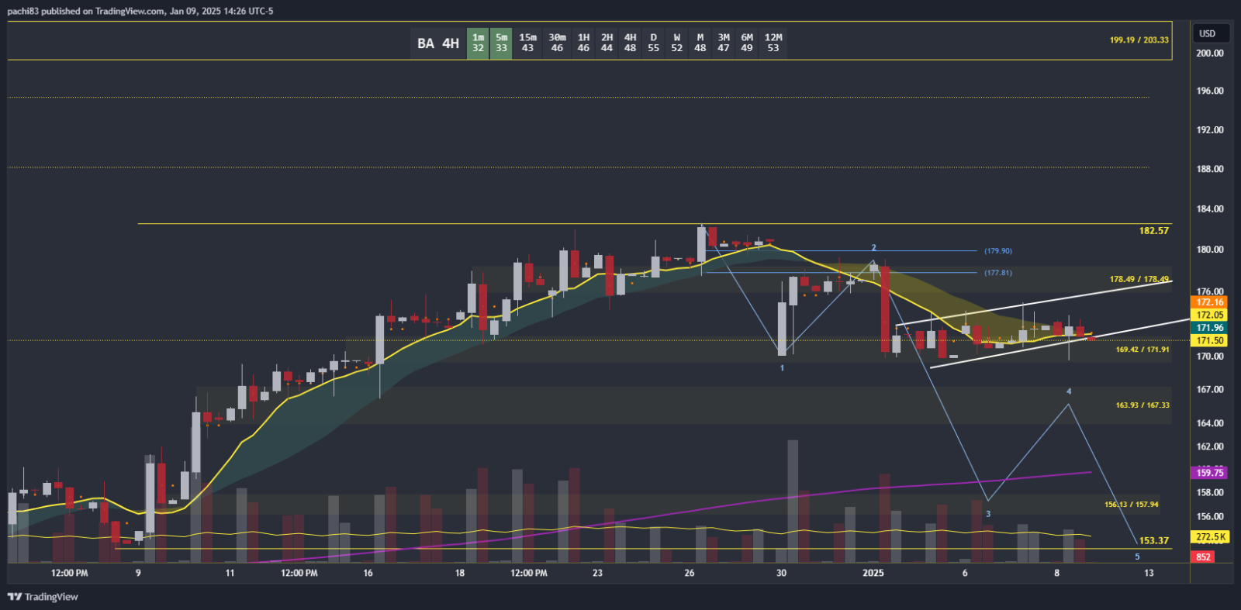Click the 18 date axis label
The width and height of the screenshot is (1241, 610).
point(460,574)
